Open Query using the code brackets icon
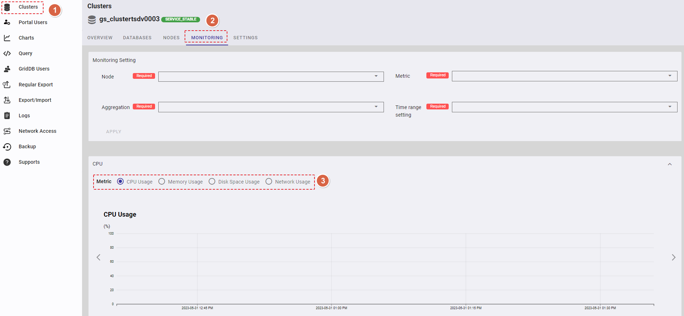 [7, 53]
